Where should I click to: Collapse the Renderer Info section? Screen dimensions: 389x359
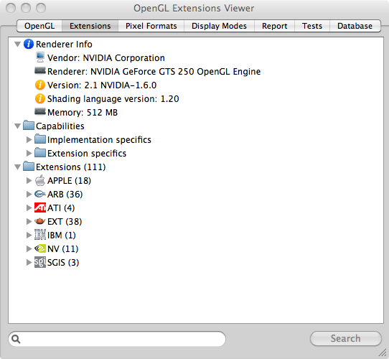click(x=17, y=45)
